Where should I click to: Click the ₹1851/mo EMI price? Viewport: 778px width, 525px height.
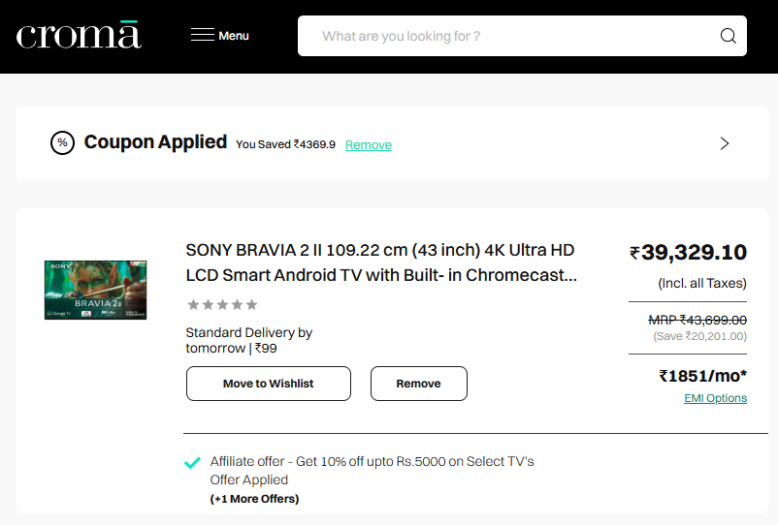702,376
